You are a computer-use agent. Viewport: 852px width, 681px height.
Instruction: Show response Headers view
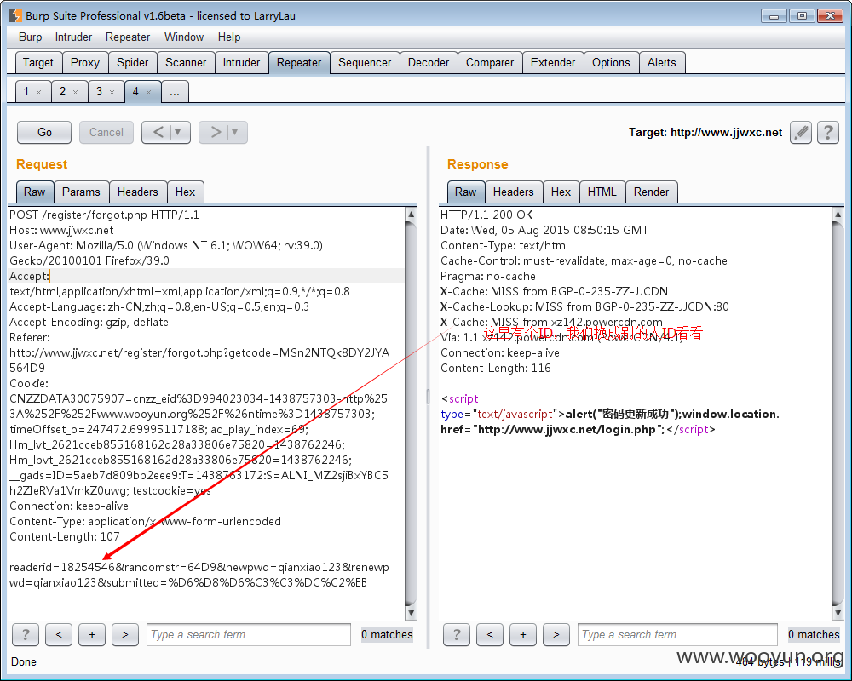point(513,192)
